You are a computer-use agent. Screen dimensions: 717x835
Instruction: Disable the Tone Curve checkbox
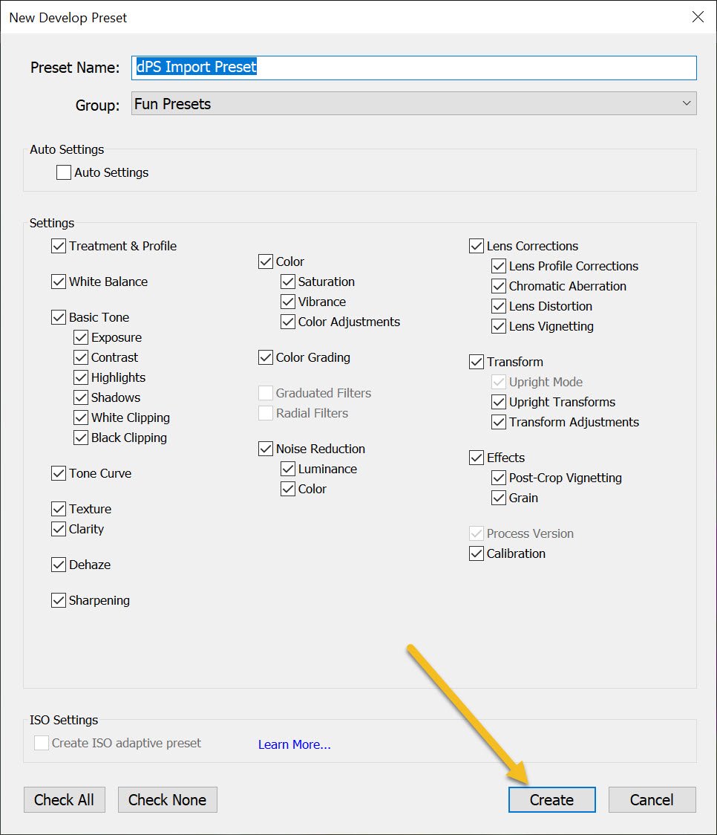[59, 473]
